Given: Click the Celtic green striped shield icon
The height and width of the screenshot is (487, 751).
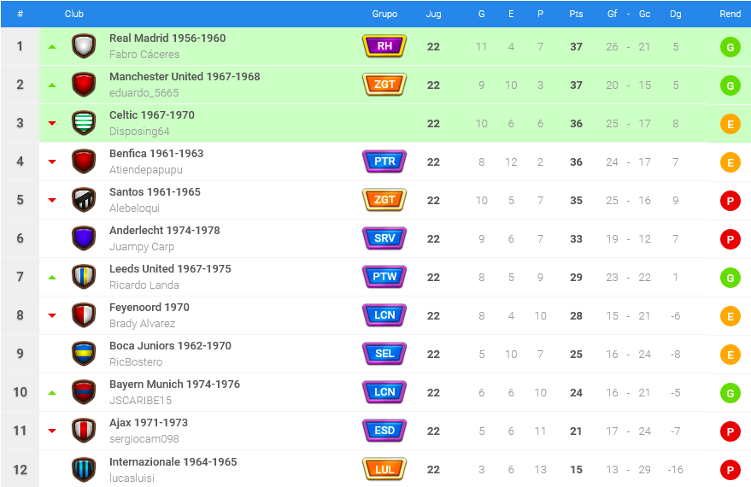Looking at the screenshot, I should click(84, 123).
